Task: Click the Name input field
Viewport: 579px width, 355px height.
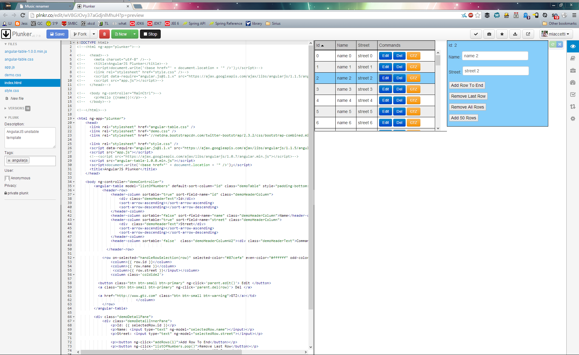Action: point(495,56)
